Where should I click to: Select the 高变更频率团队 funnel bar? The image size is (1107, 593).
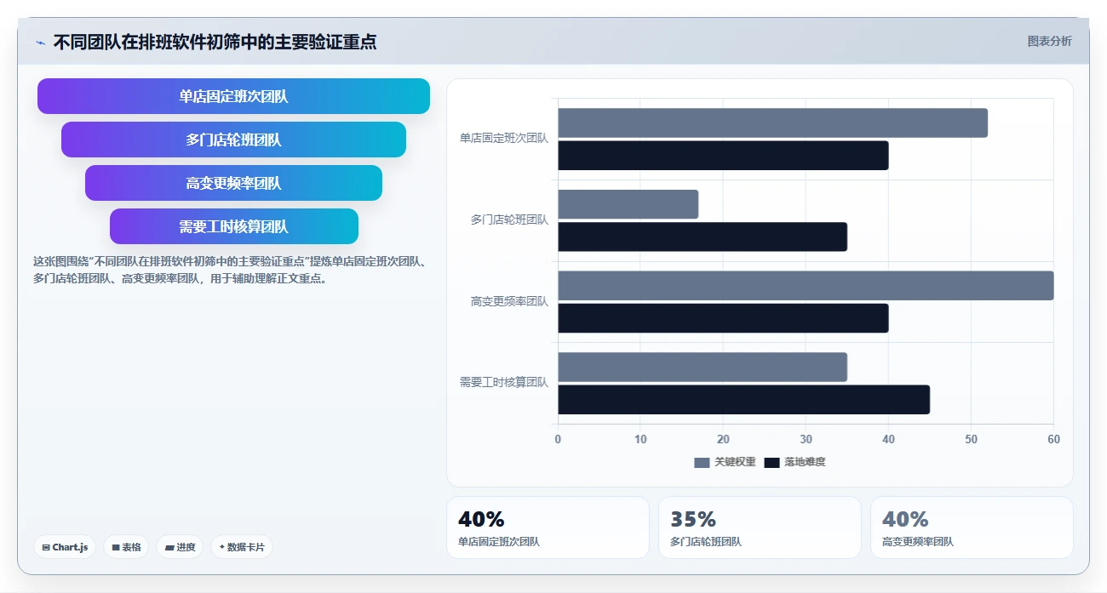pyautogui.click(x=233, y=183)
